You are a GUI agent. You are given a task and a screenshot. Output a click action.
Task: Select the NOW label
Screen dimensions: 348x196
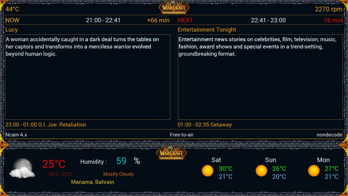pyautogui.click(x=13, y=20)
